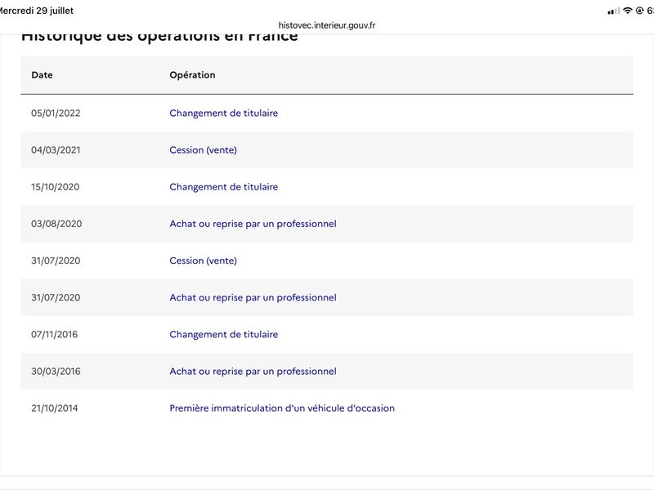The width and height of the screenshot is (654, 490).
Task: Select the 07/11/2016 date cell
Action: [x=55, y=334]
